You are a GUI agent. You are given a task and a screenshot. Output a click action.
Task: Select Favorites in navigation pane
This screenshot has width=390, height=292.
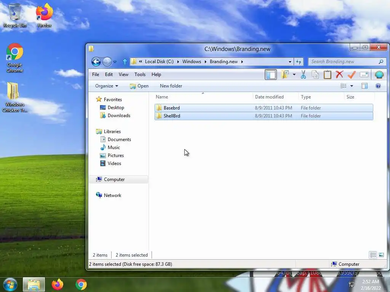109,99
